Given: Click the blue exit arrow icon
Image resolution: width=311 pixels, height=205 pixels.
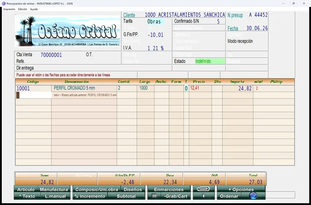Looking at the screenshot, I should pyautogui.click(x=253, y=196).
